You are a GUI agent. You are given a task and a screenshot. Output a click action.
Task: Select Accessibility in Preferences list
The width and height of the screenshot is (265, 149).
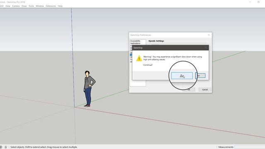135,41
